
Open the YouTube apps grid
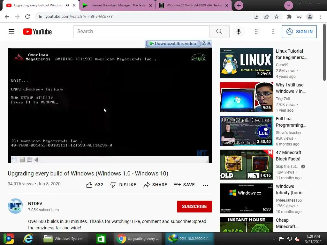click(x=258, y=32)
